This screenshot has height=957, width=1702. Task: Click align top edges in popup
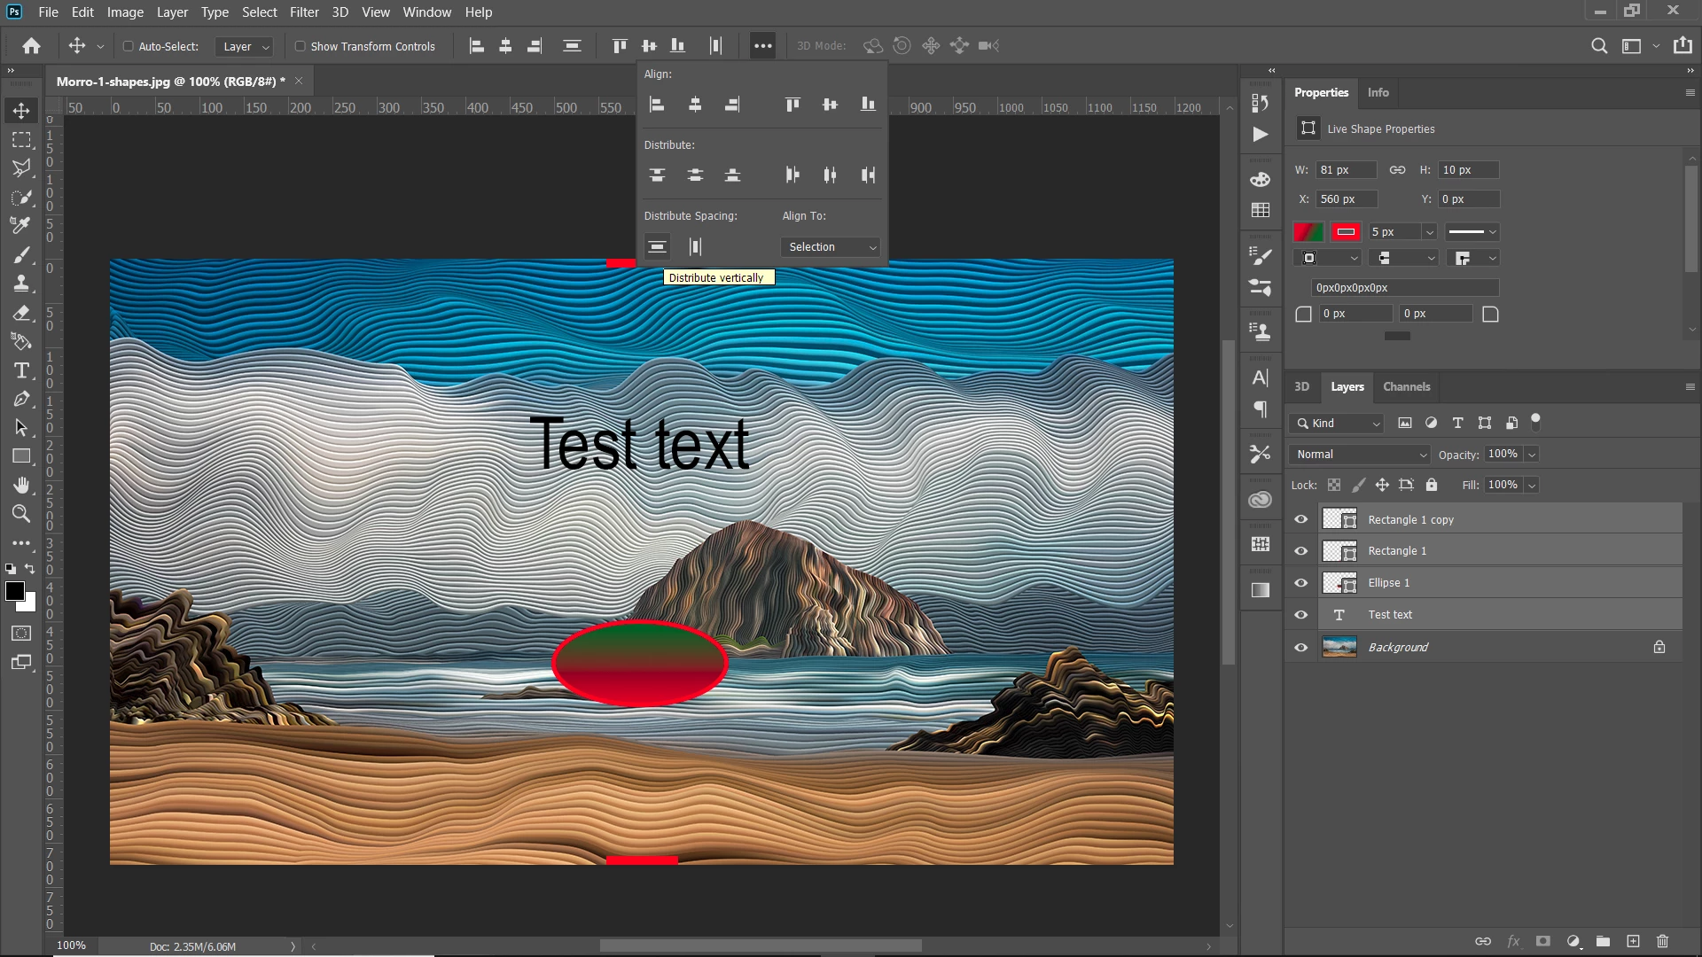(x=792, y=105)
